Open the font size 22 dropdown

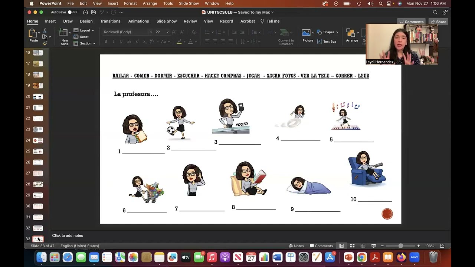162,32
